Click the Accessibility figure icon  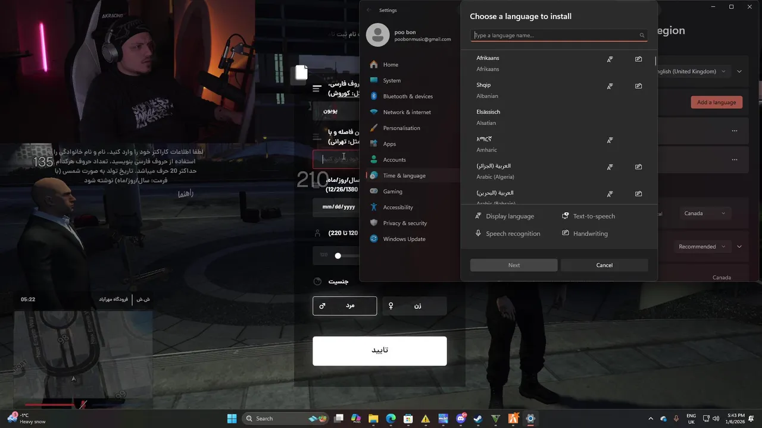click(x=374, y=207)
